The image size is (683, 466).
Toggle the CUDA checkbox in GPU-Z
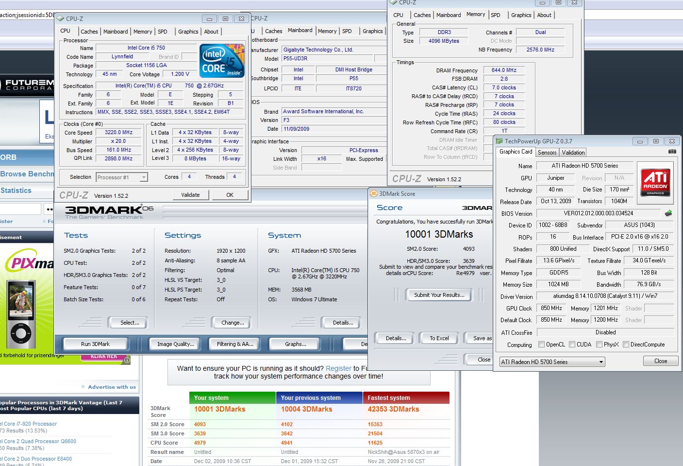pyautogui.click(x=572, y=345)
